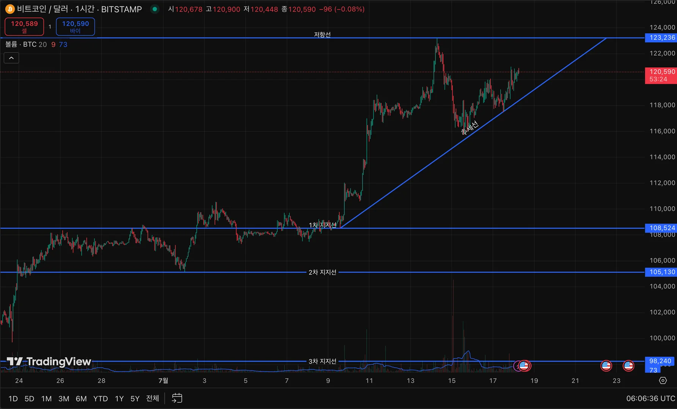677x409 pixels.
Task: Click the red 120,589 sell button
Action: click(24, 27)
